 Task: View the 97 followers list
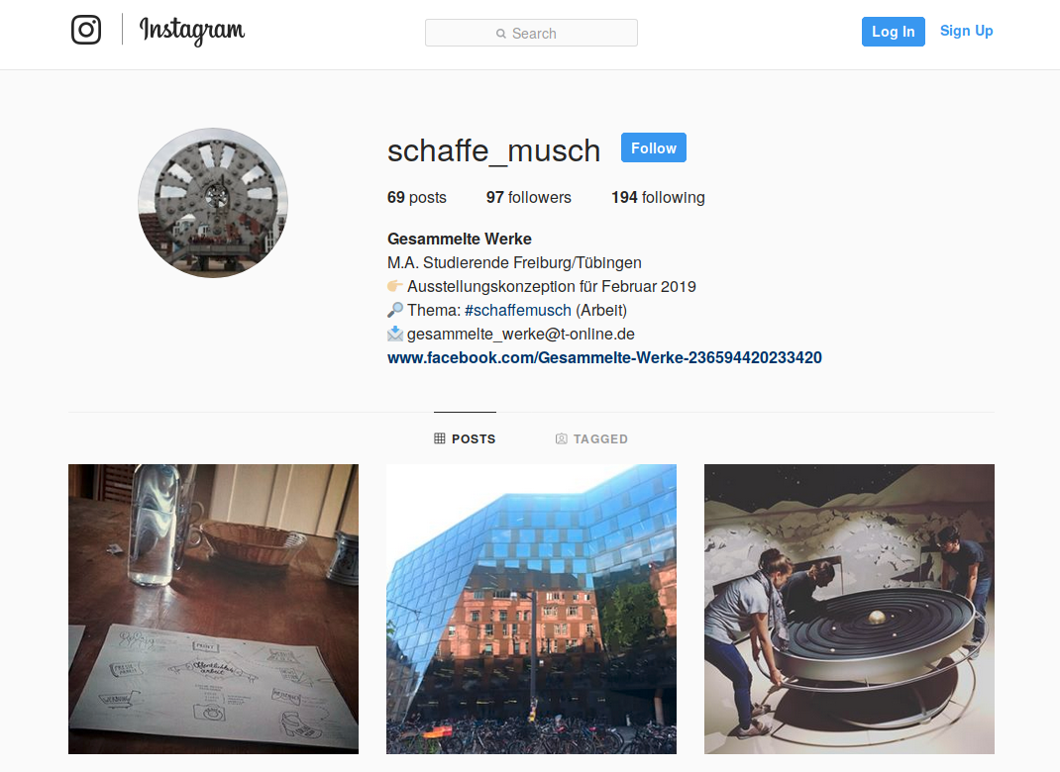[x=529, y=197]
